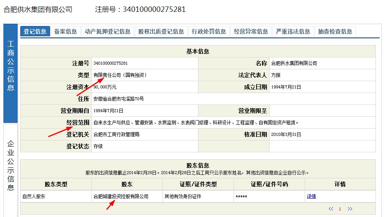
Task: Go to next page with » arrow
Action: coord(350,209)
